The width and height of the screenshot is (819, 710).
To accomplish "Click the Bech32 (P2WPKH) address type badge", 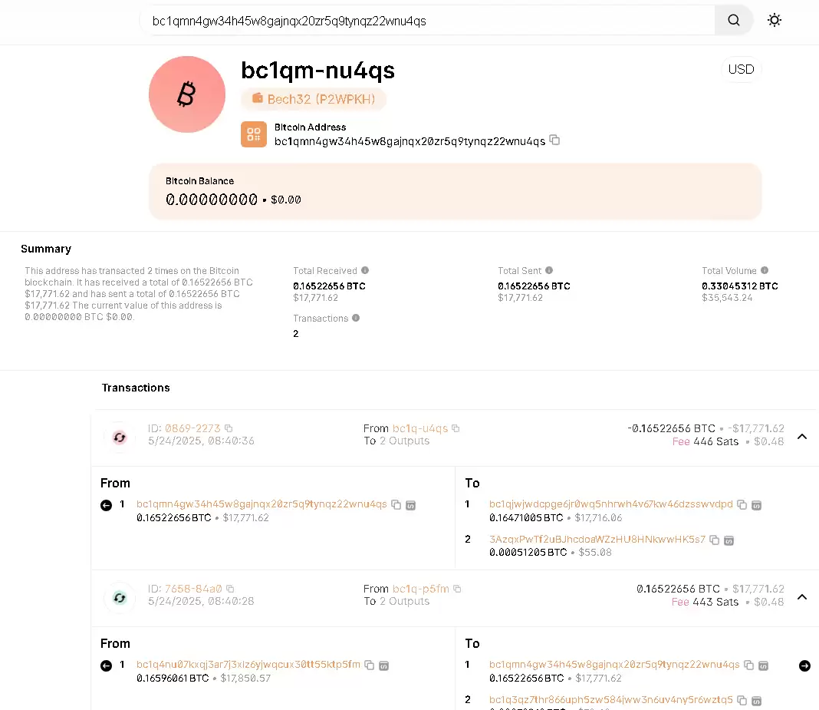I will coord(314,100).
